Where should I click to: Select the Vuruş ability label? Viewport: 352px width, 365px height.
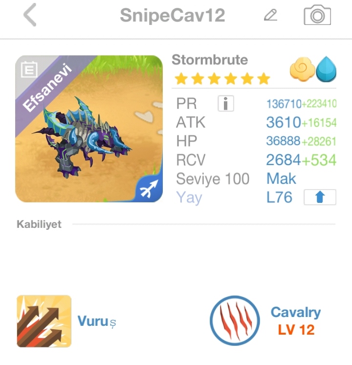click(96, 321)
